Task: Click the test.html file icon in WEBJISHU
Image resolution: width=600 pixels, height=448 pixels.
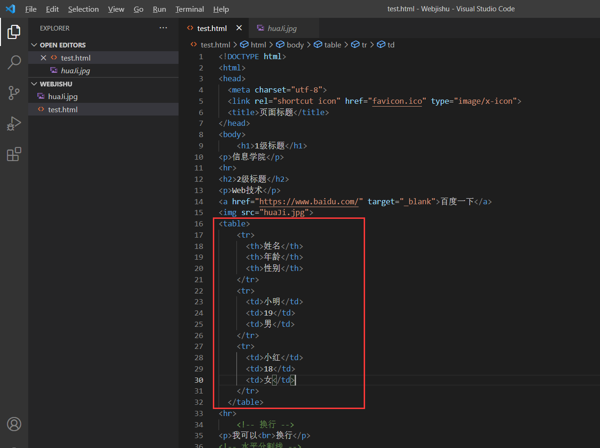Action: tap(41, 109)
